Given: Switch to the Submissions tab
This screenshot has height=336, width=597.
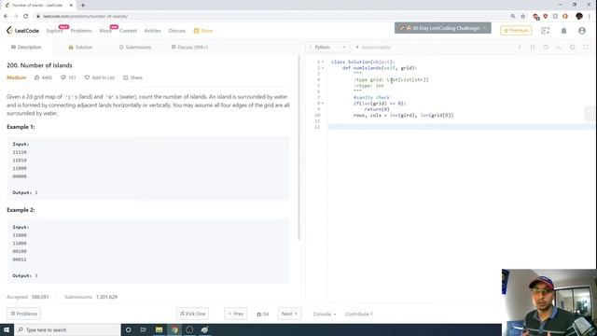Looking at the screenshot, I should pyautogui.click(x=135, y=48).
